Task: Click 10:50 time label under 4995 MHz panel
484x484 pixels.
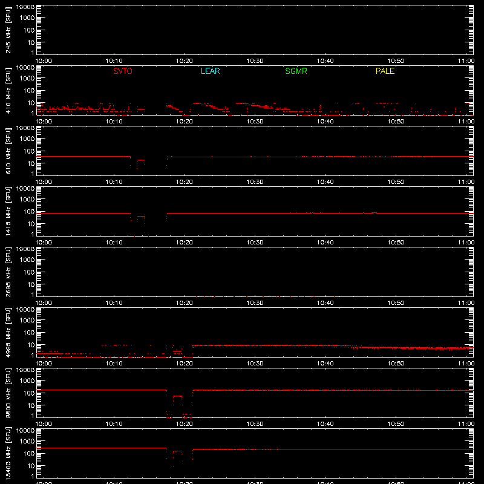Action: tap(396, 364)
